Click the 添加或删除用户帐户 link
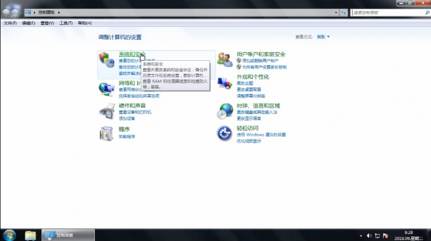The width and height of the screenshot is (431, 241). tap(260, 61)
